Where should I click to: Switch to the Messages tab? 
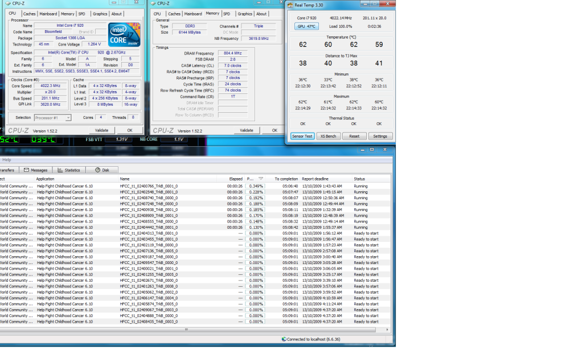(x=36, y=170)
